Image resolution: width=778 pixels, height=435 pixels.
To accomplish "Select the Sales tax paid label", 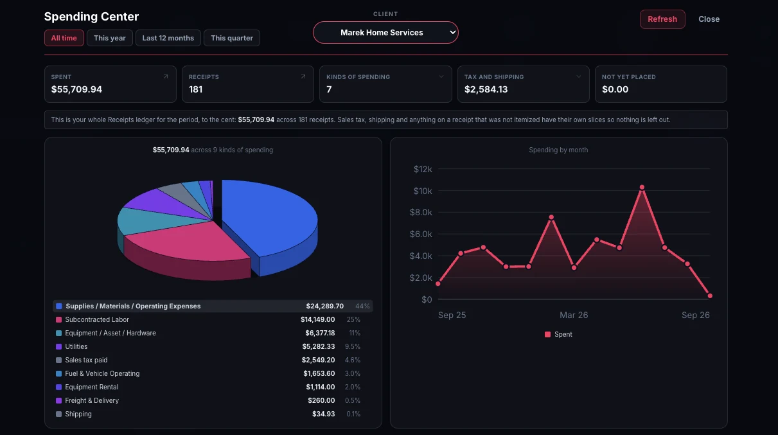I will coord(87,360).
